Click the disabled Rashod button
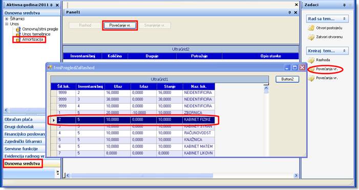The width and height of the screenshot is (359, 190). 85,26
